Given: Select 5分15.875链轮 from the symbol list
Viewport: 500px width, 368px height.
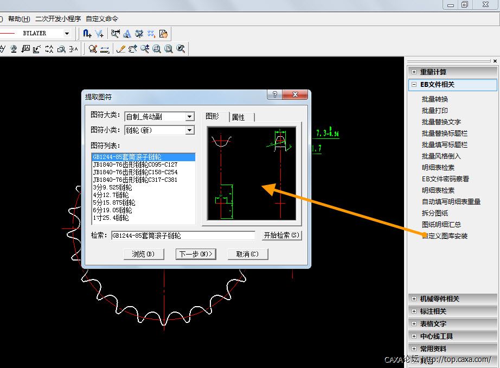Looking at the screenshot, I should tap(114, 202).
